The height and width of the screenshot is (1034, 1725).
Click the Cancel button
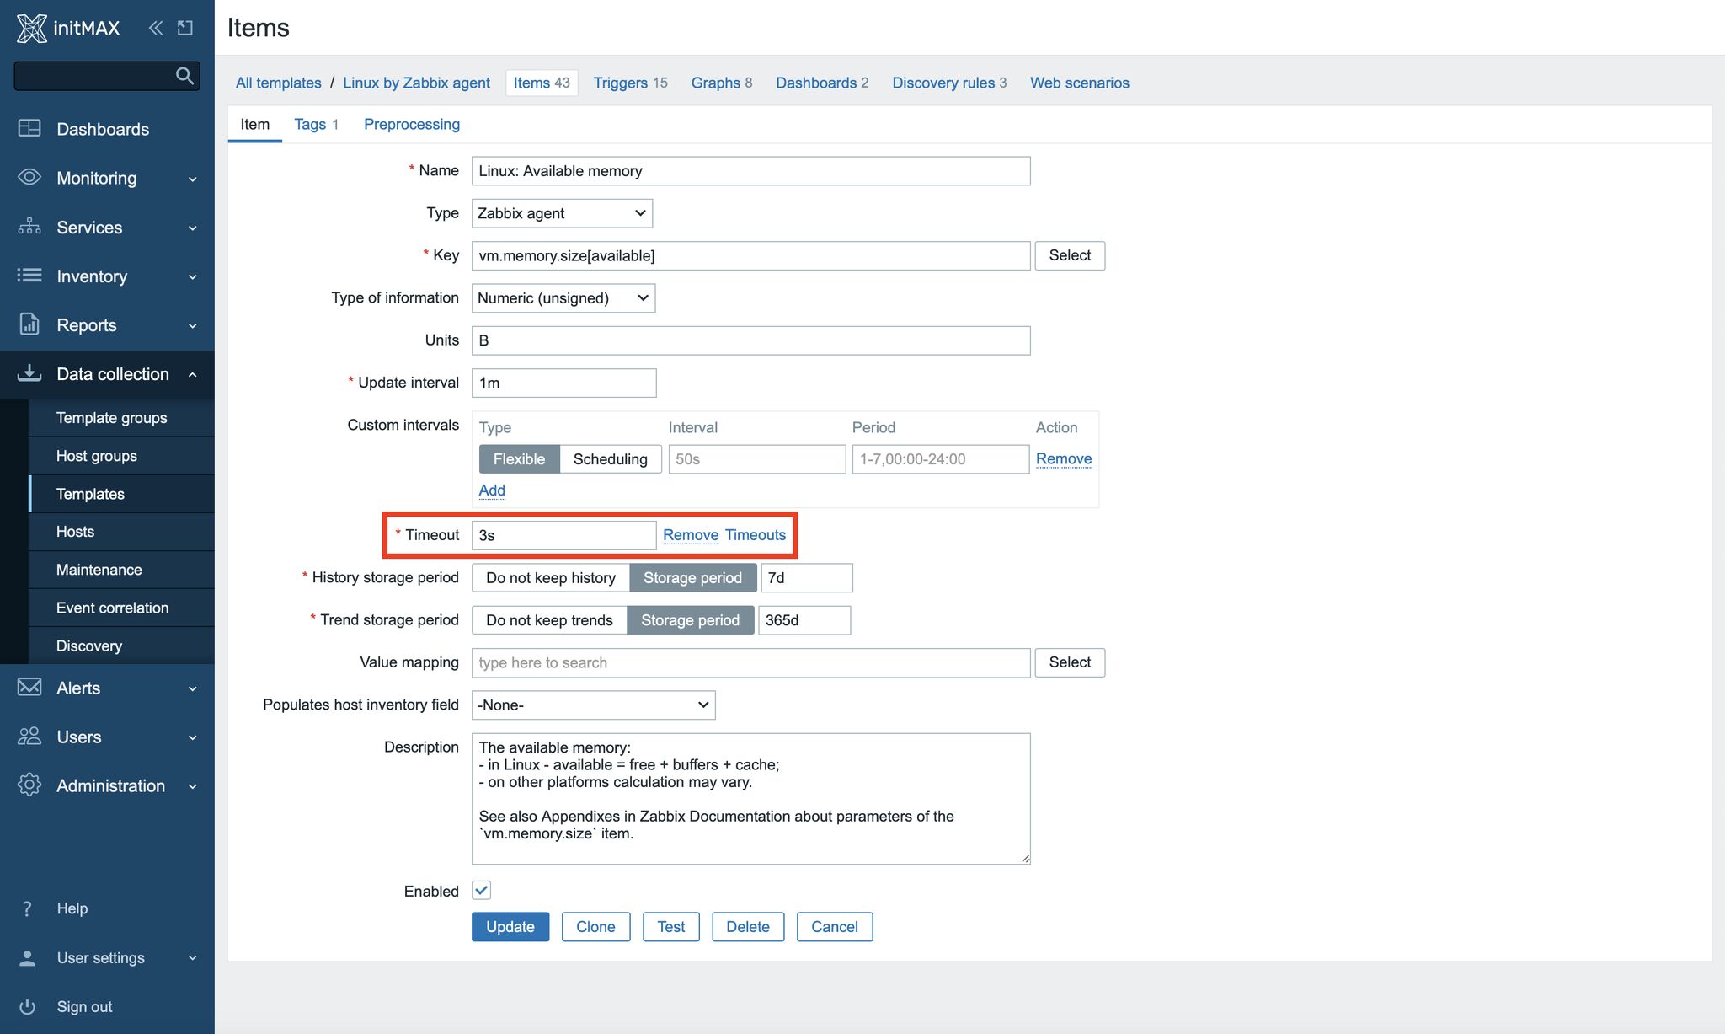point(835,927)
